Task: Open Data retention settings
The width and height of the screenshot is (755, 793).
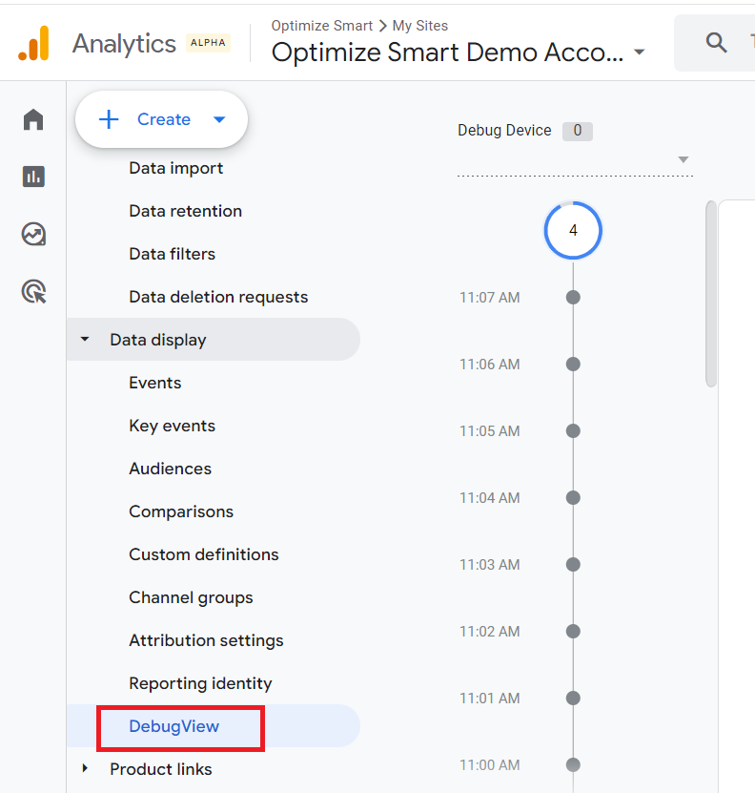Action: tap(186, 211)
